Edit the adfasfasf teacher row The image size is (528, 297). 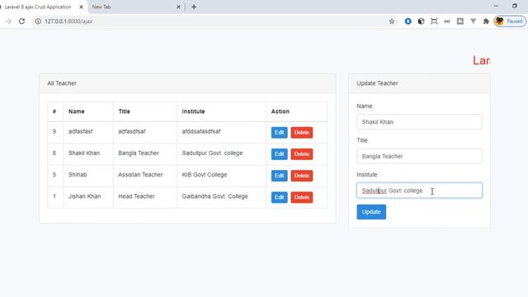tap(279, 132)
